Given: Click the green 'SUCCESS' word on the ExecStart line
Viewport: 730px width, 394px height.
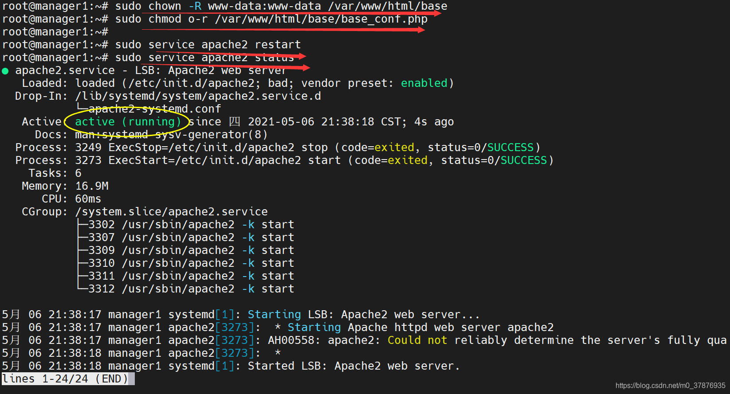Looking at the screenshot, I should [523, 160].
